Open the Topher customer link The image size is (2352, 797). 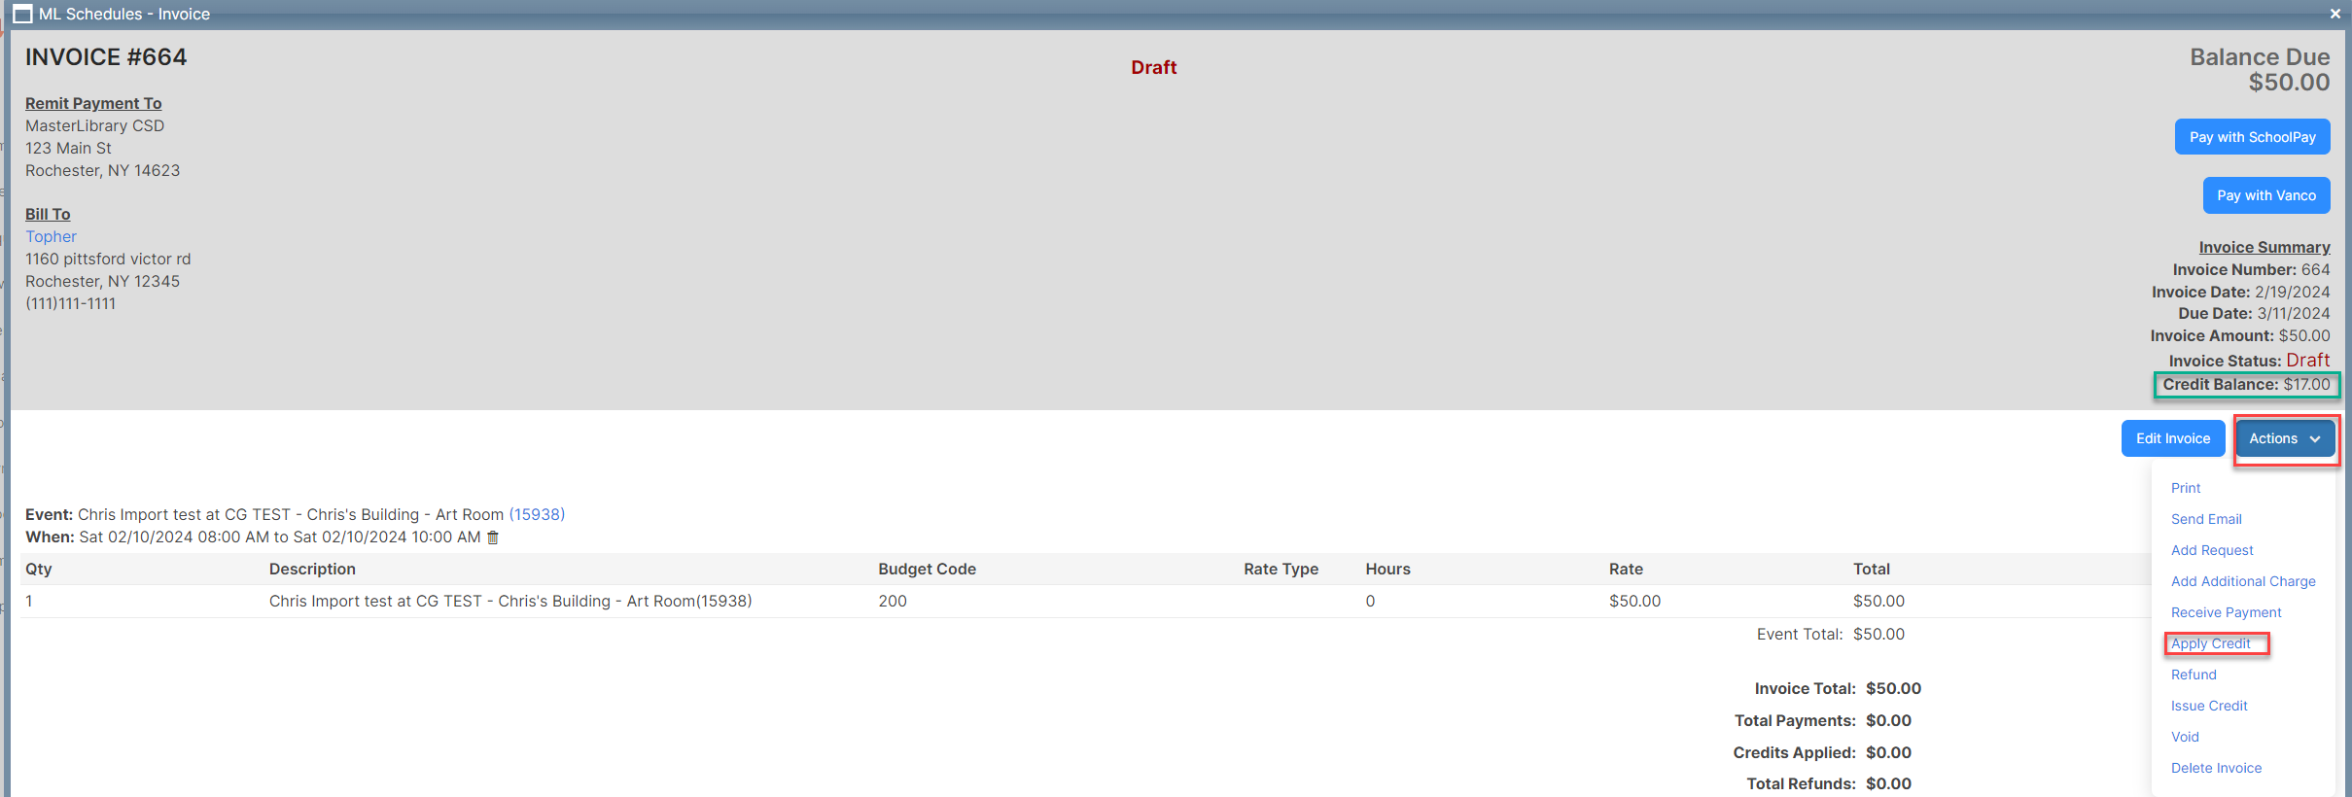coord(51,236)
